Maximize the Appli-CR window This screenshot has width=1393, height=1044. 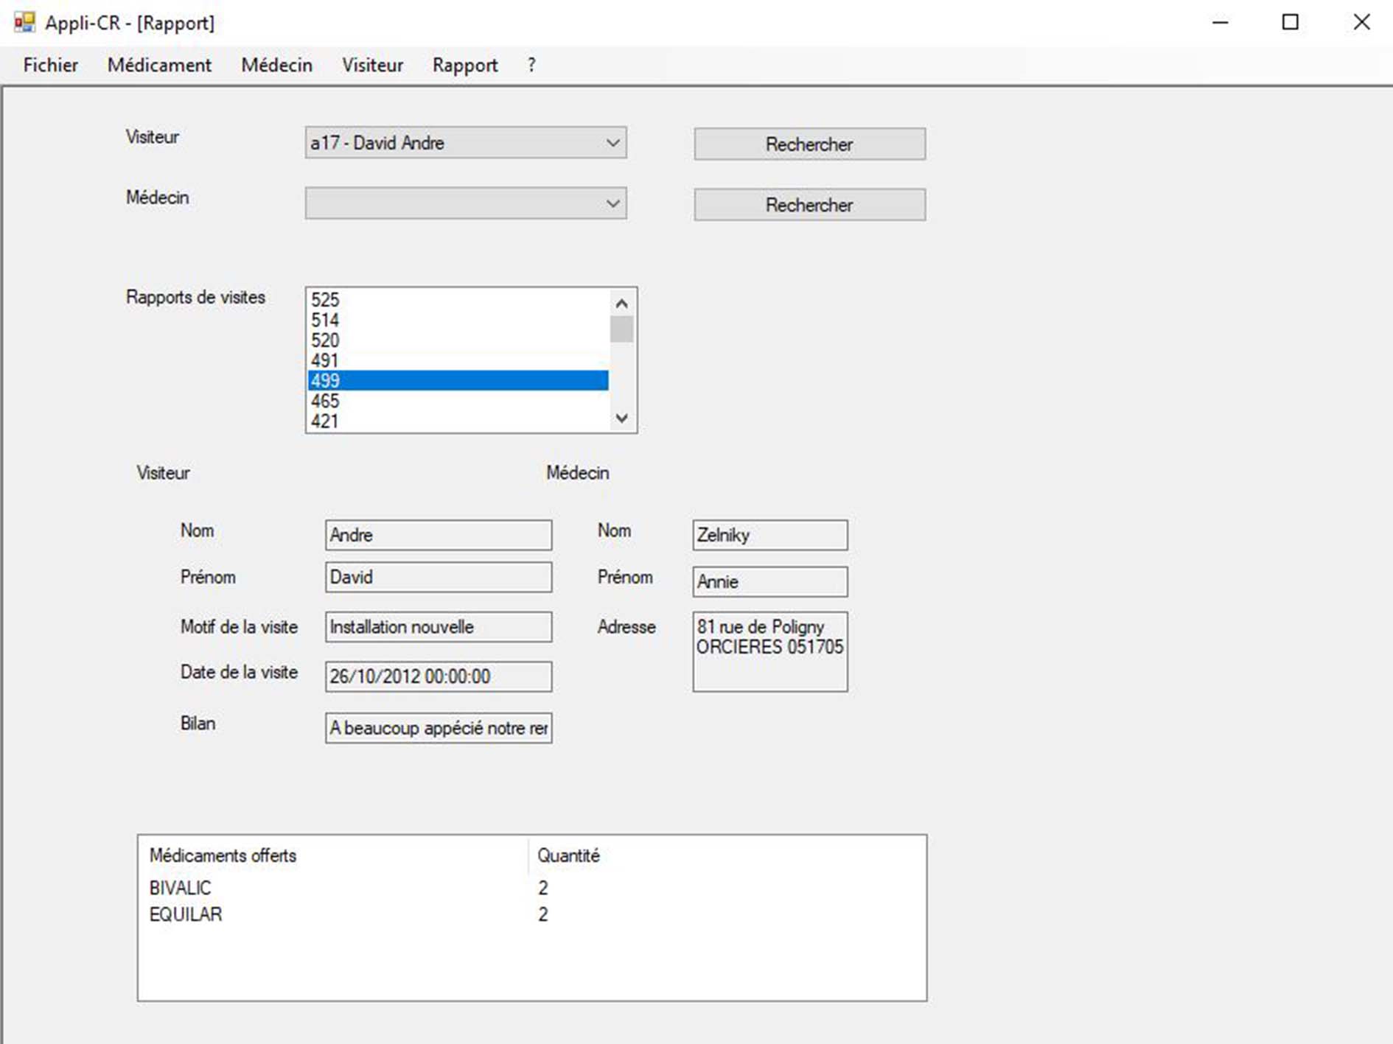click(x=1291, y=22)
